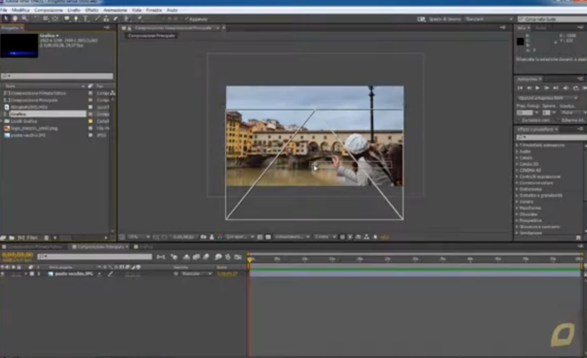Click the Composizione Principale breadcrumb button

tap(151, 36)
